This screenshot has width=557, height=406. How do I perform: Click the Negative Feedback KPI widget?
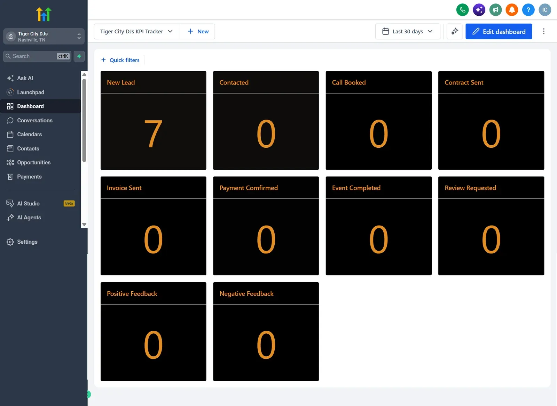(x=266, y=332)
